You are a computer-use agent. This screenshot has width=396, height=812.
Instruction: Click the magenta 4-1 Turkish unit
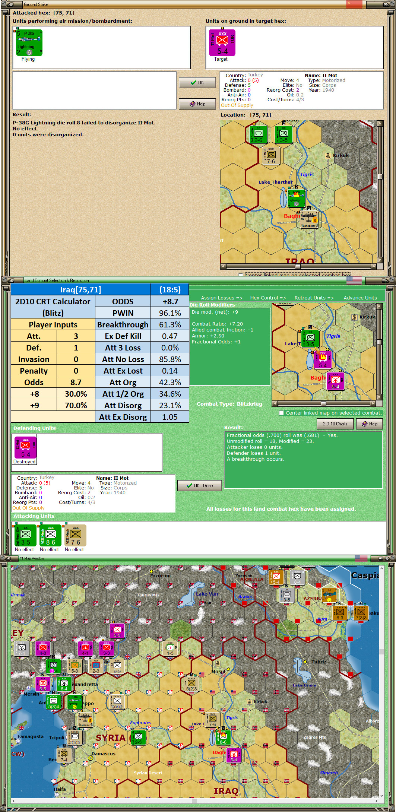[x=85, y=648]
